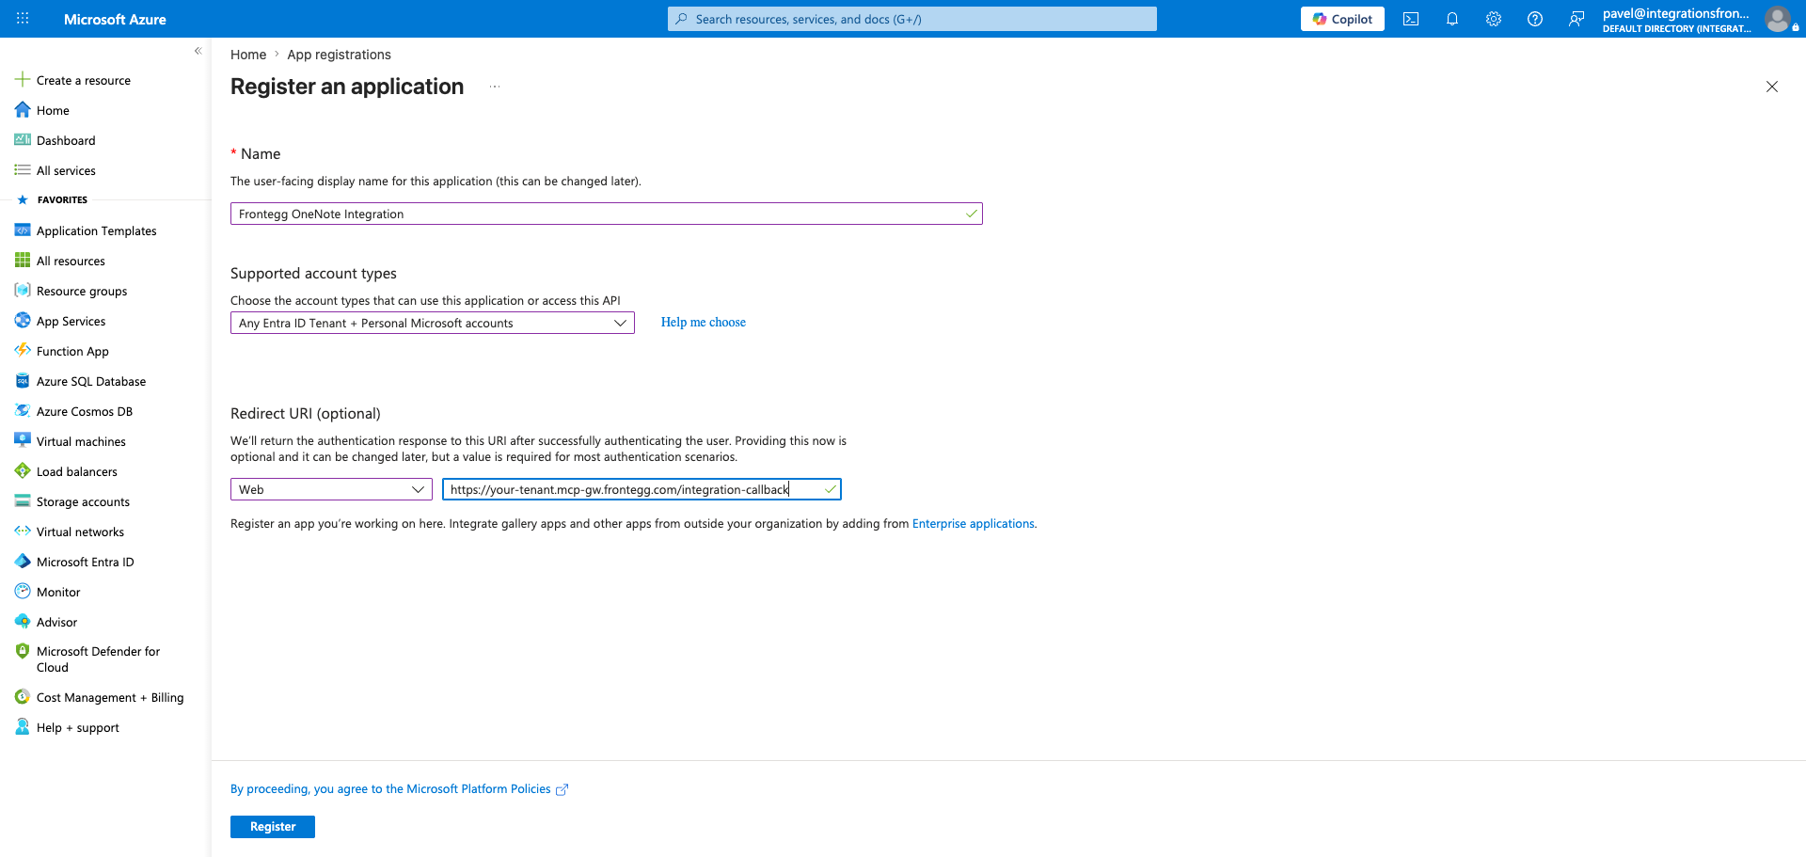
Task: Click the user account avatar
Action: (1778, 19)
